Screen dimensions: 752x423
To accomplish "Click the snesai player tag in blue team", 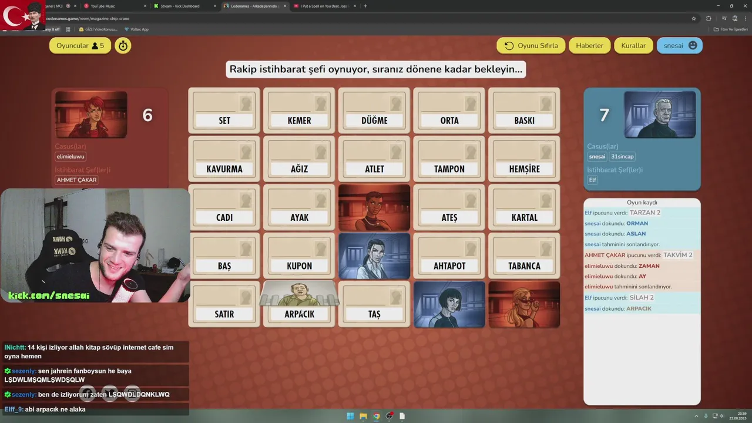I will pos(597,156).
